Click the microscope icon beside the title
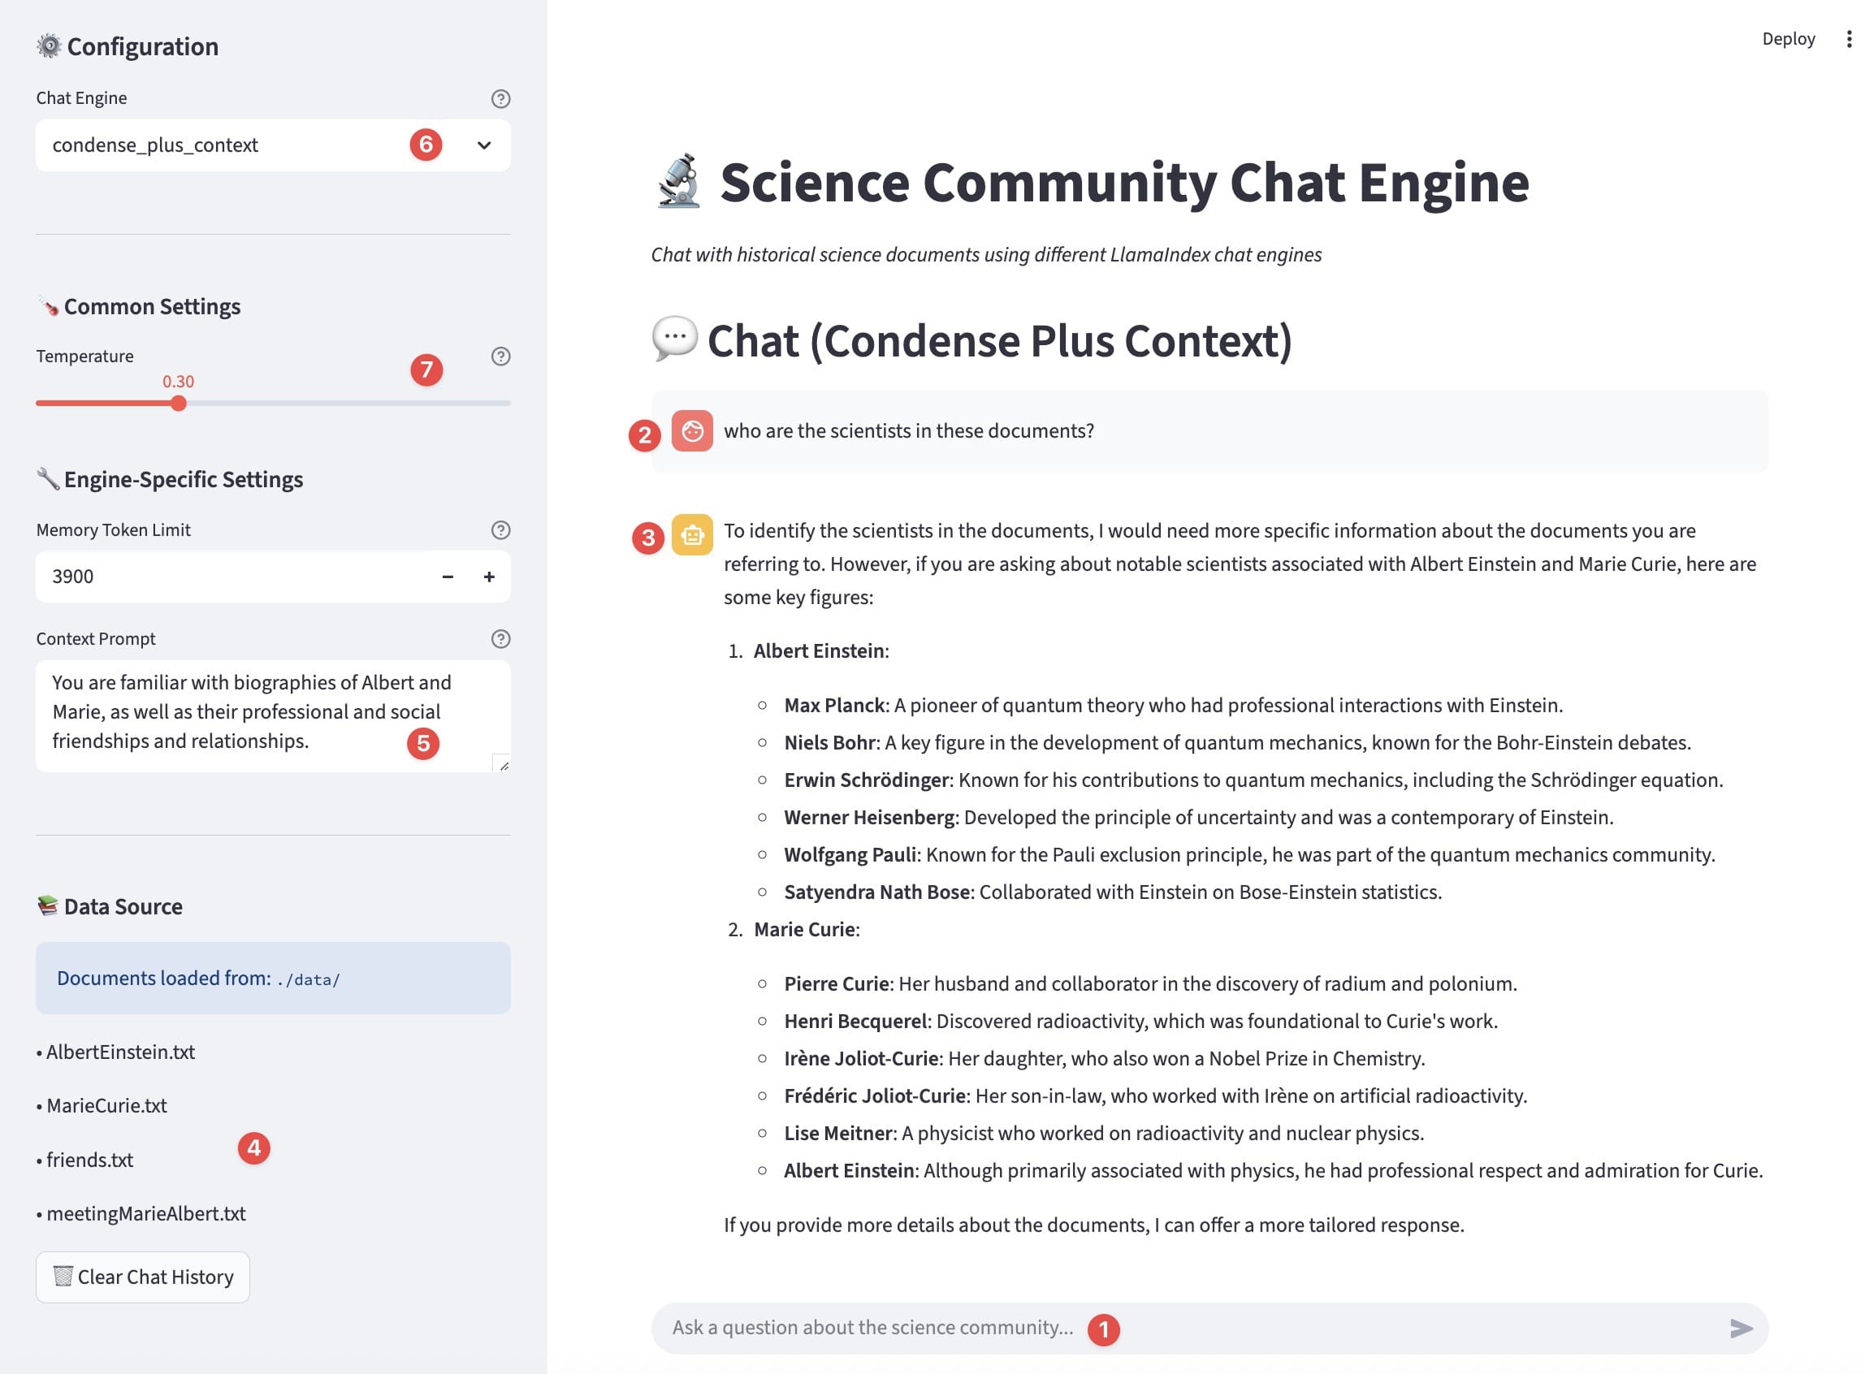 pos(678,181)
